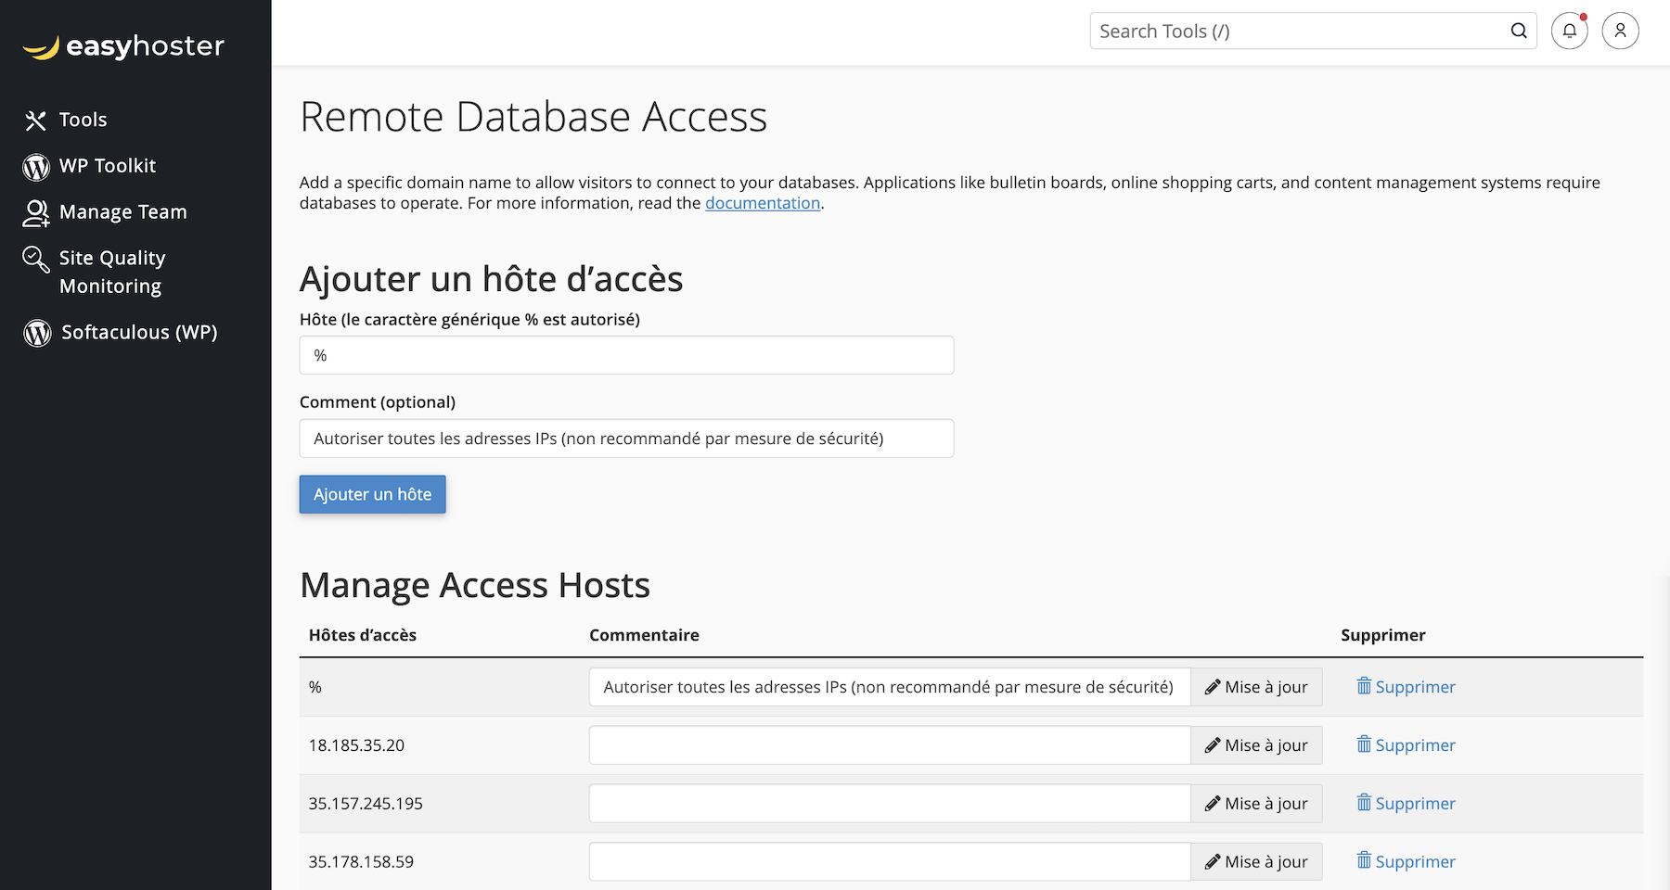Open the user account icon
The width and height of the screenshot is (1670, 890).
click(1620, 31)
